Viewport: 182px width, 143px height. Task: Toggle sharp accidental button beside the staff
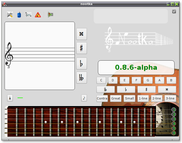[x=82, y=48]
